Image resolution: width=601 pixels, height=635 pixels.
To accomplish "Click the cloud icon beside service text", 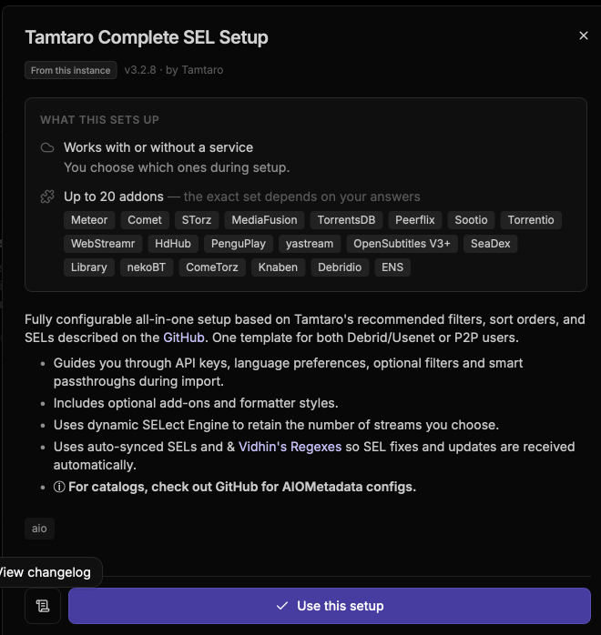I will point(47,147).
